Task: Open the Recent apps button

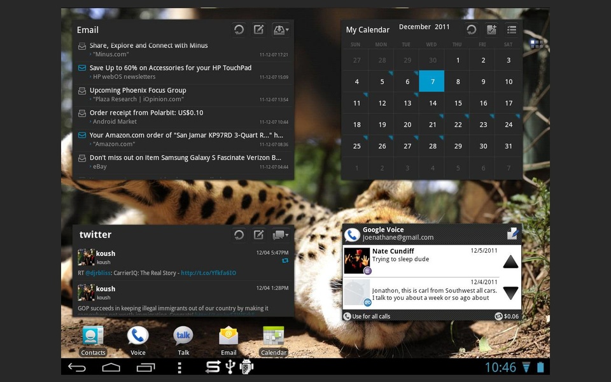Action: (146, 367)
